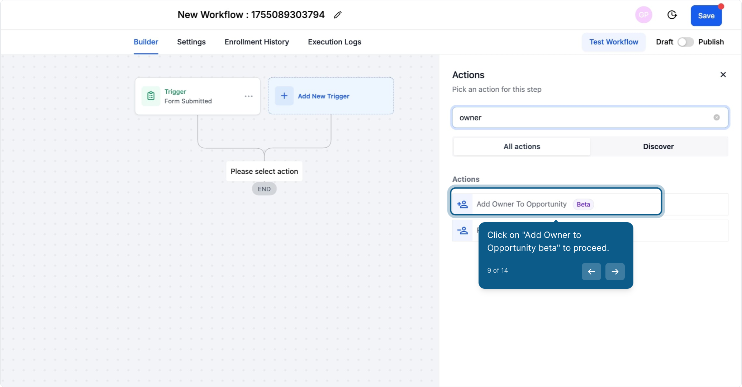Open the Settings tab

(x=191, y=42)
